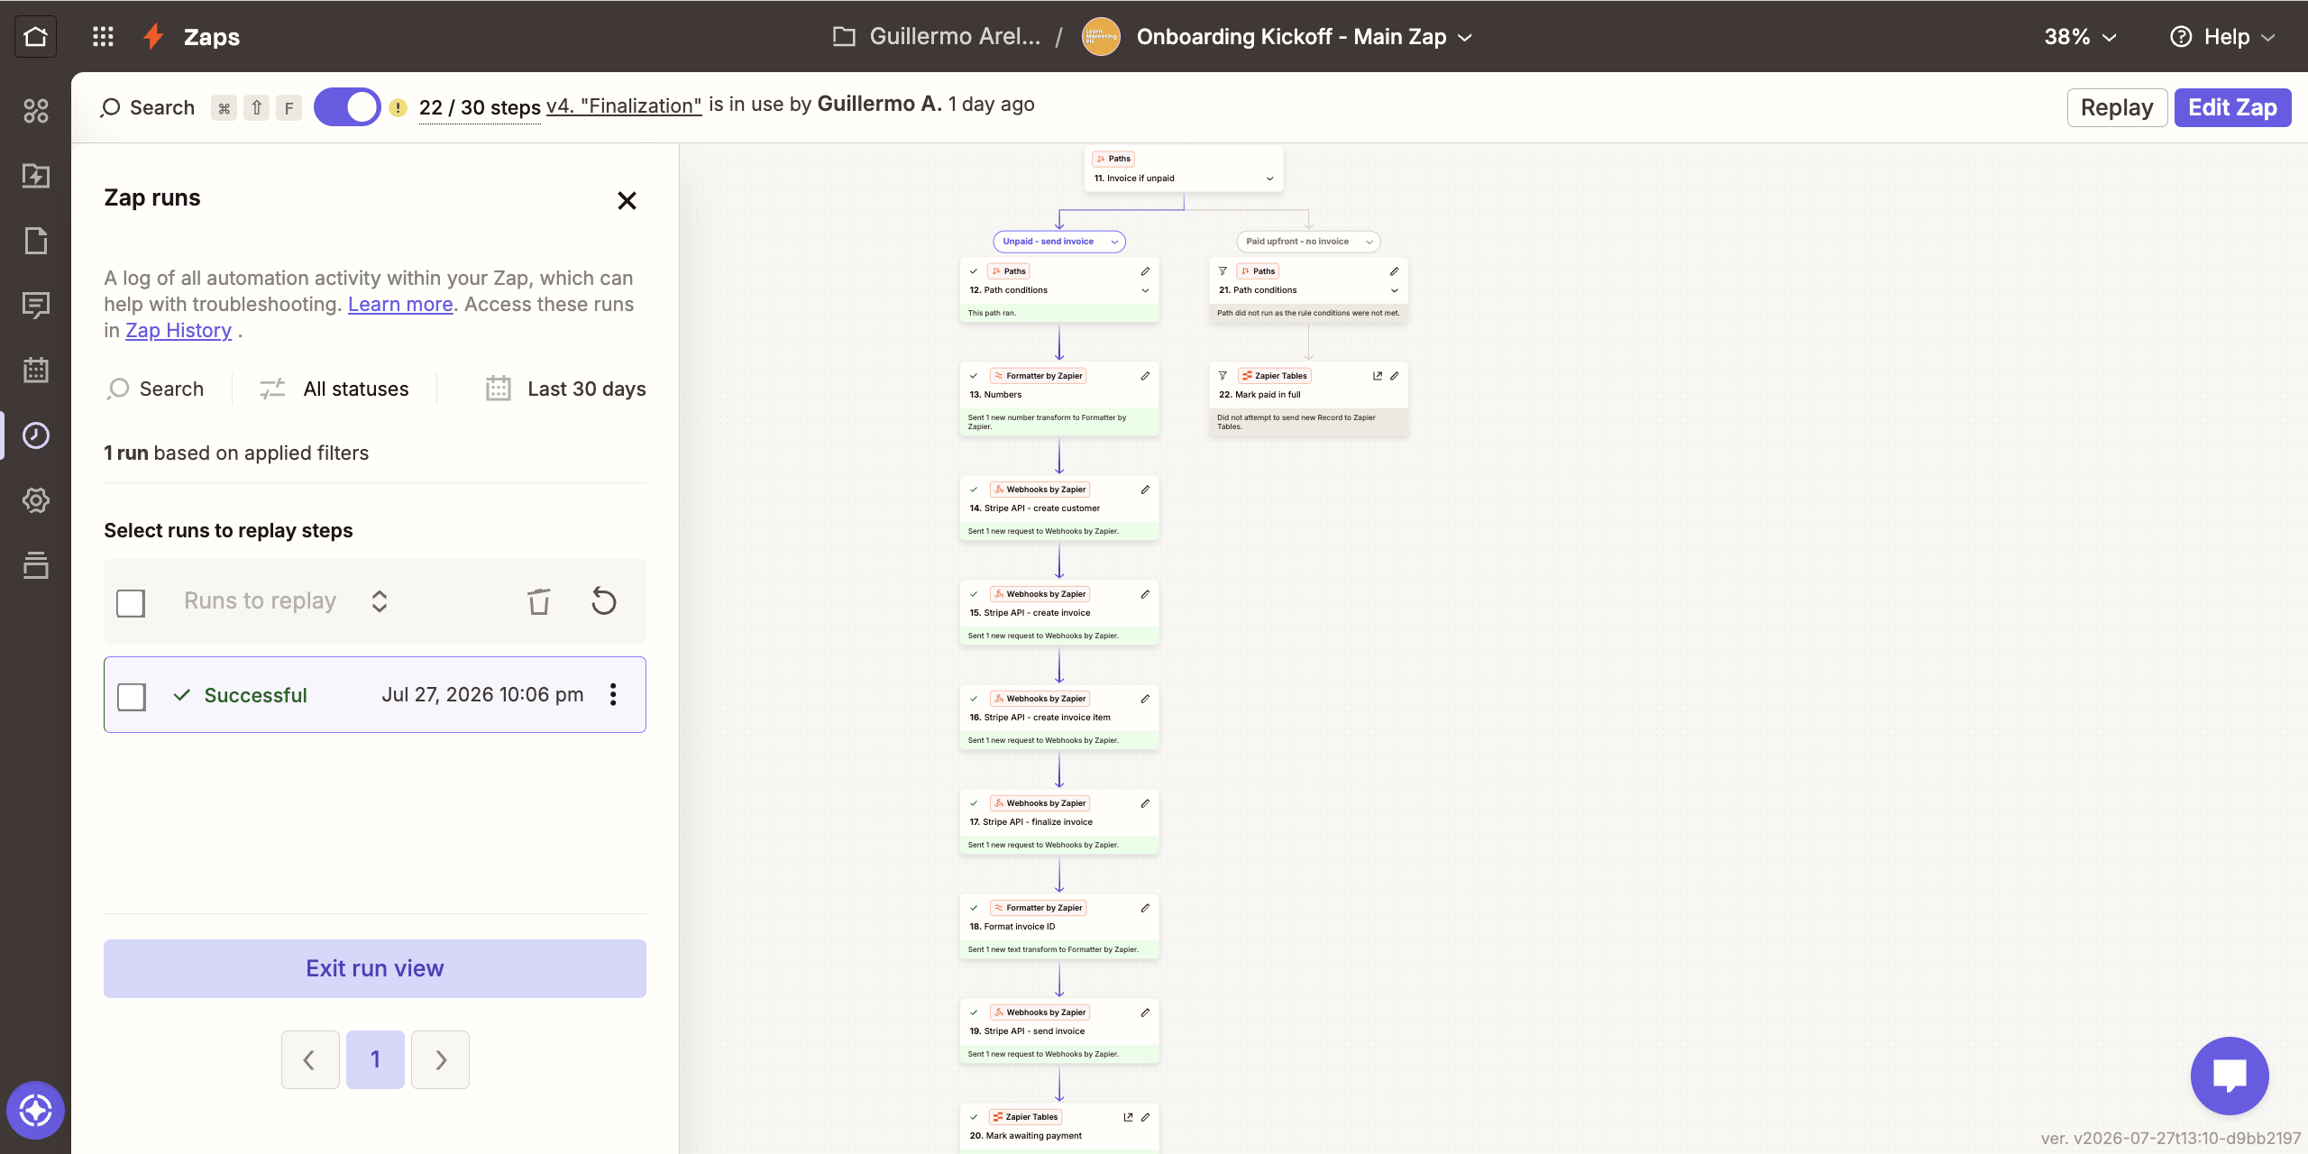The image size is (2308, 1154).
Task: Click the Zaps label in top bar
Action: coord(212,37)
